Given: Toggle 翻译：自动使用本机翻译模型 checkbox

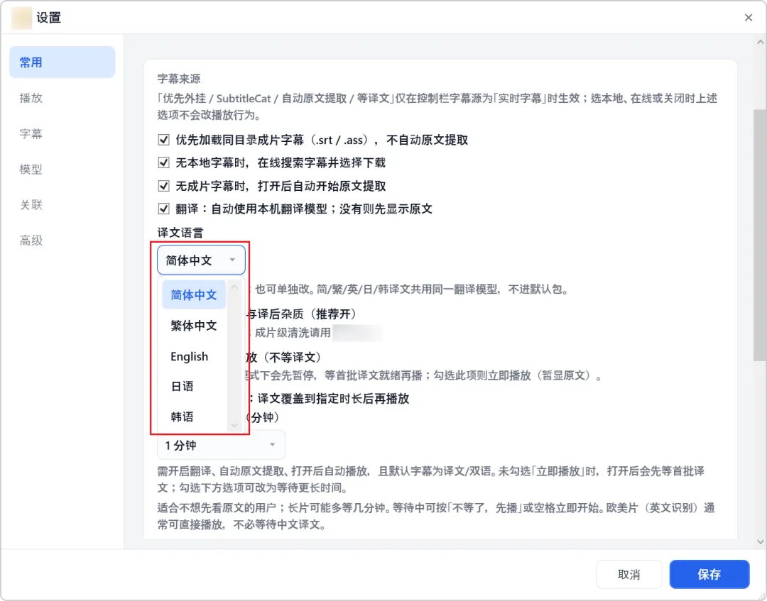Looking at the screenshot, I should [x=164, y=209].
